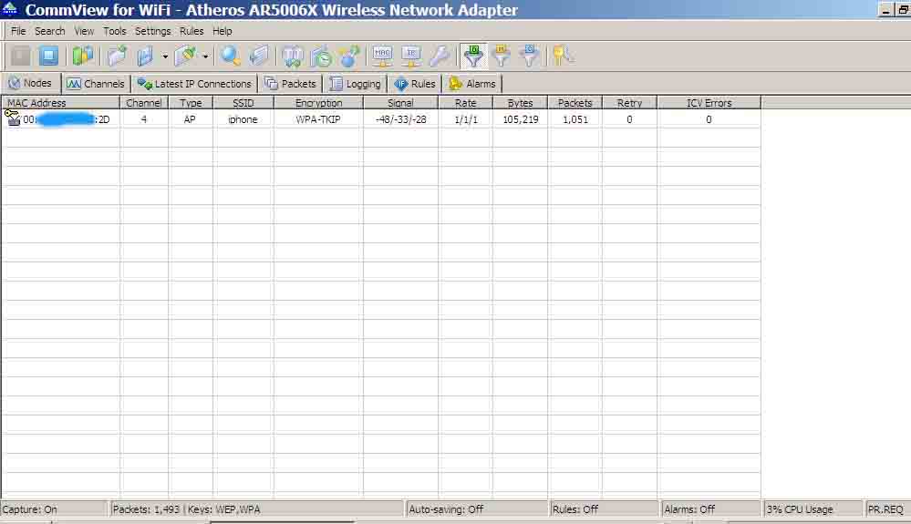Open the IP Aliases toolbar icon
Image resolution: width=911 pixels, height=524 pixels.
click(410, 57)
